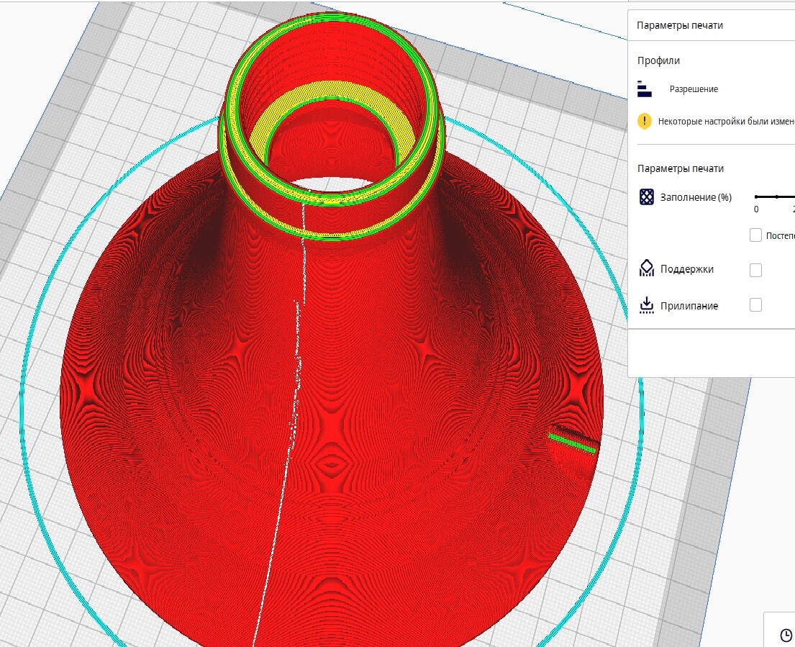795x647 pixels.
Task: Click the Adhesion build plate icon
Action: (647, 305)
